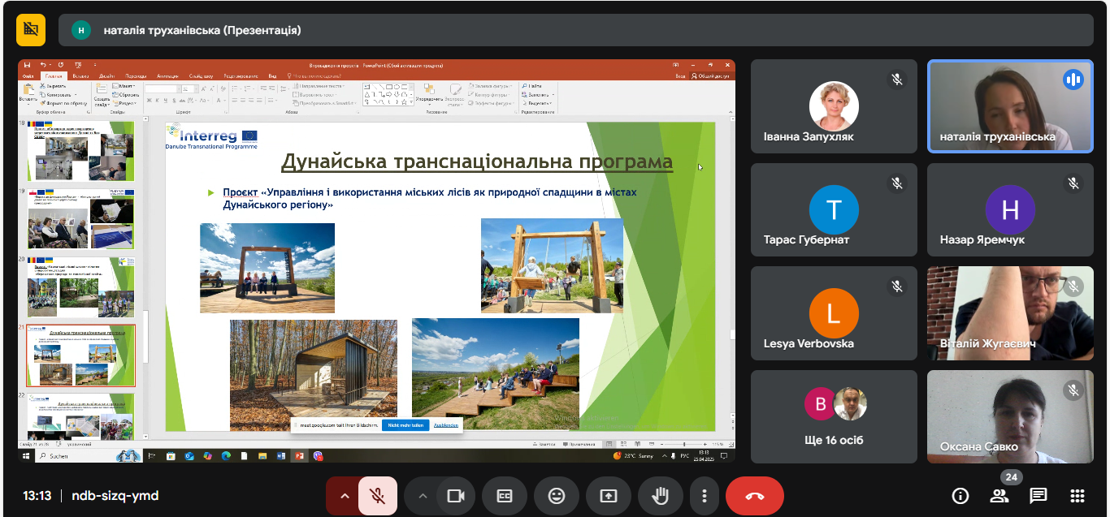Image resolution: width=1110 pixels, height=517 pixels.
Task: Leave the call with the red button
Action: pos(755,496)
